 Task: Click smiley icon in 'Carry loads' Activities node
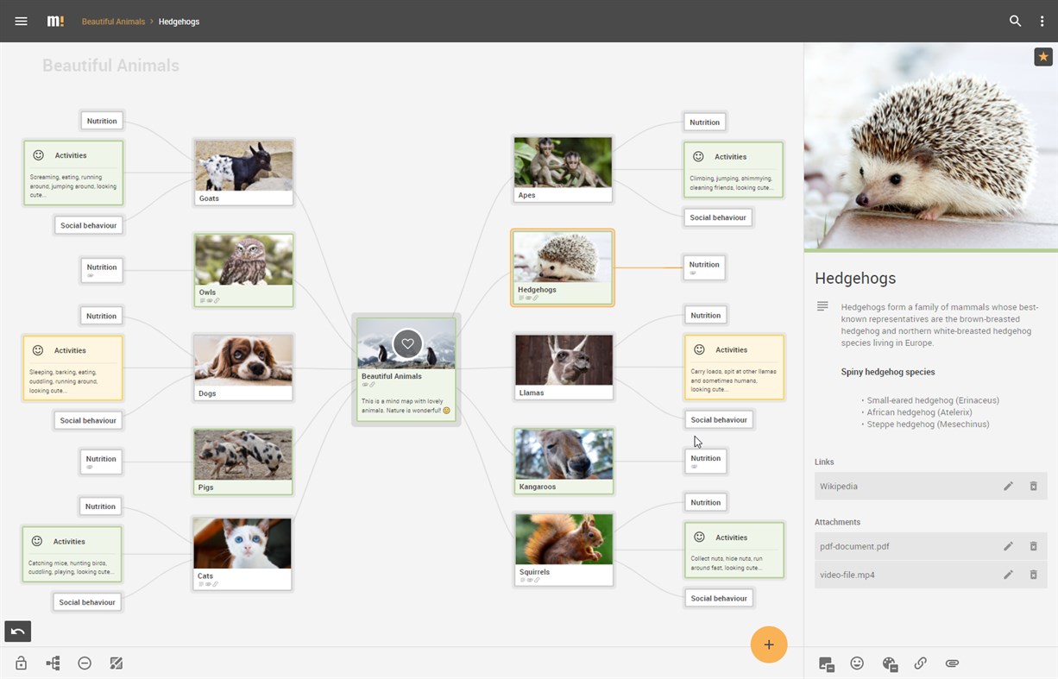coord(700,349)
